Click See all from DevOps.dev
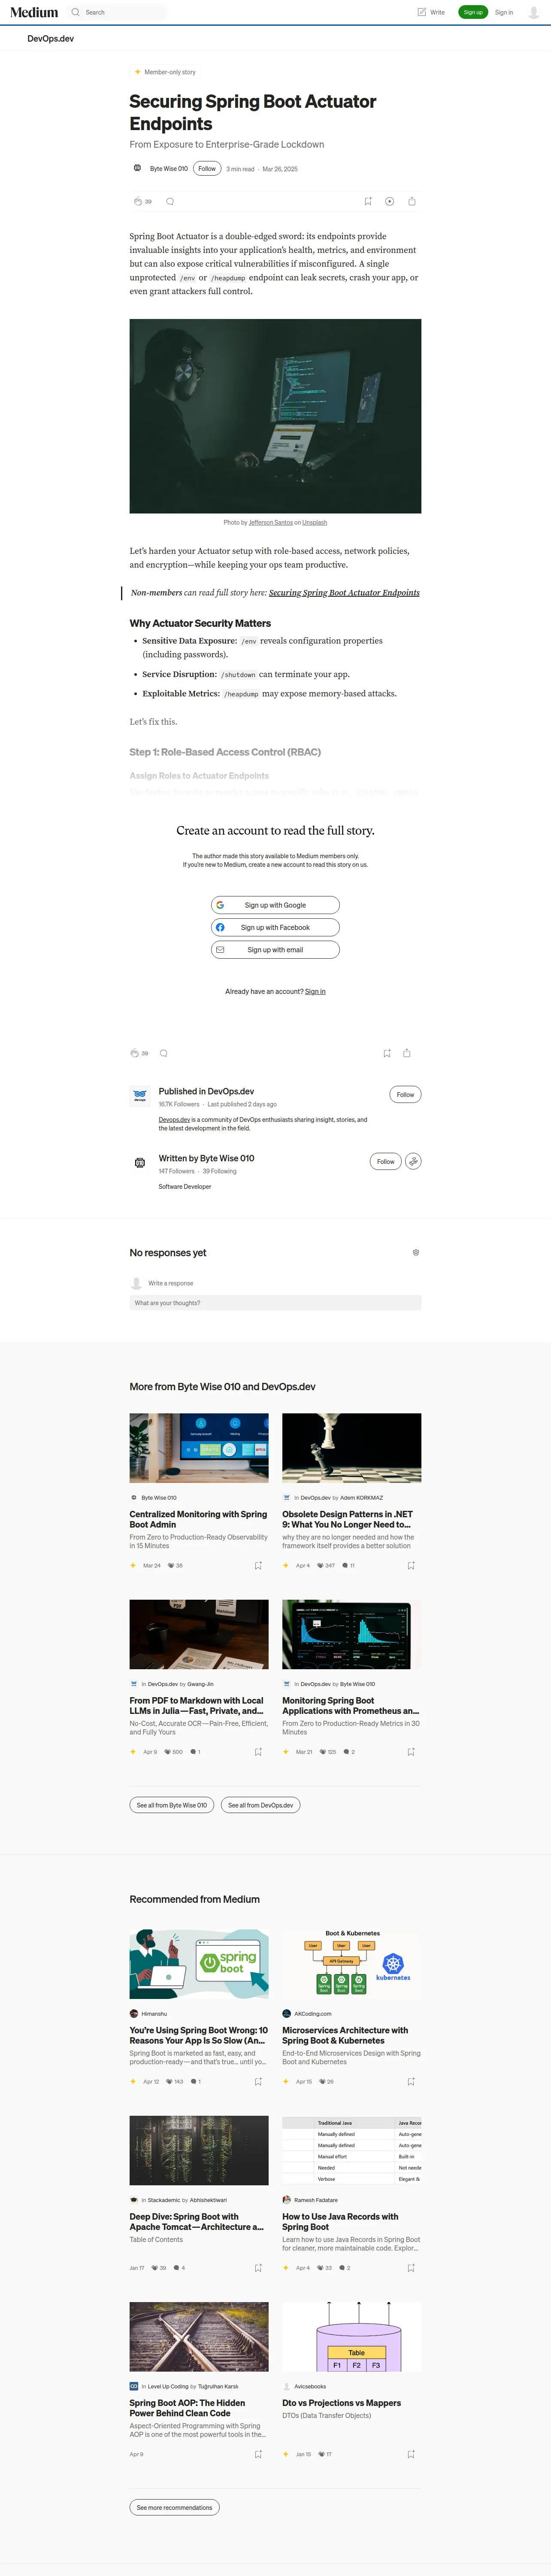 [x=260, y=1805]
